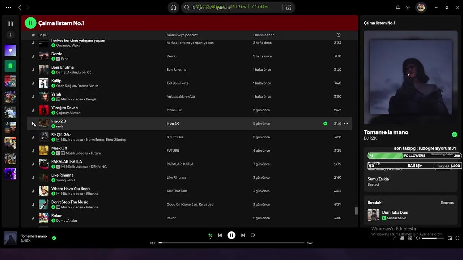
Task: Open album link Yirmi - Bir
Action: (x=174, y=110)
